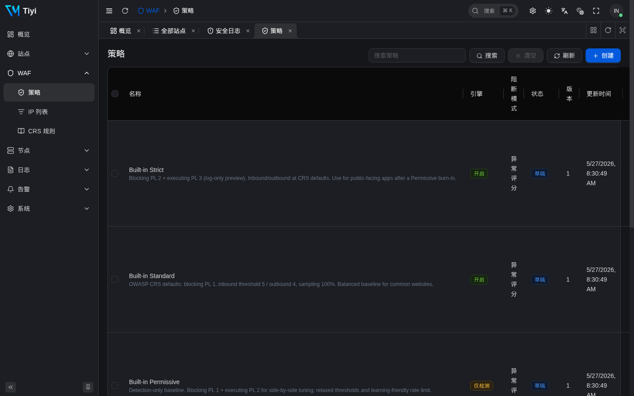Expand the 日志 sidebar menu

[x=49, y=170]
